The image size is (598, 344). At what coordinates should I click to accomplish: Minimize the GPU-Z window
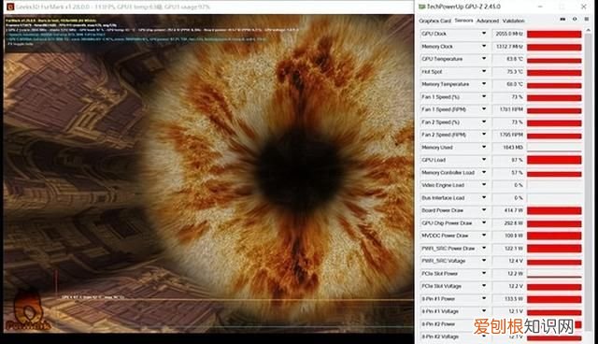[540, 7]
